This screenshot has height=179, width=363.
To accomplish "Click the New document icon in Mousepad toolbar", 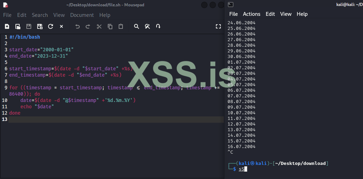I will [x=7, y=26].
